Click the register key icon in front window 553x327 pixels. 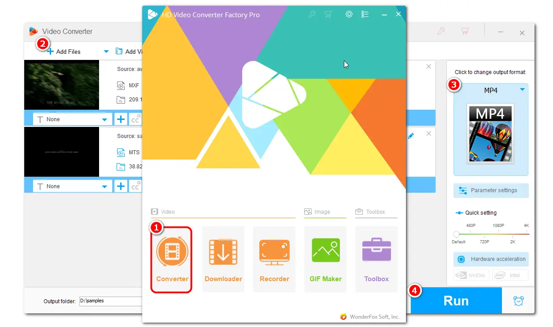(312, 14)
